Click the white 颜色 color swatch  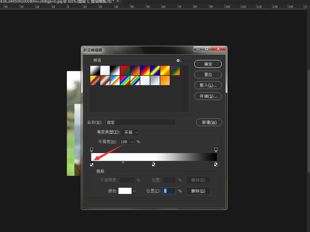(125, 191)
